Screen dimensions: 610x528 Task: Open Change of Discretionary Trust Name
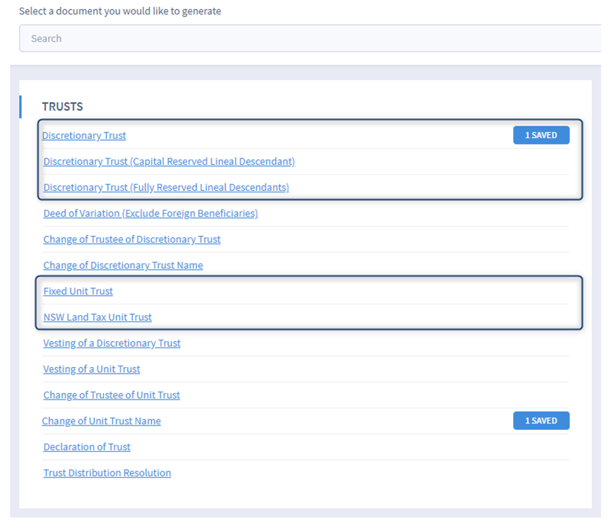click(123, 266)
